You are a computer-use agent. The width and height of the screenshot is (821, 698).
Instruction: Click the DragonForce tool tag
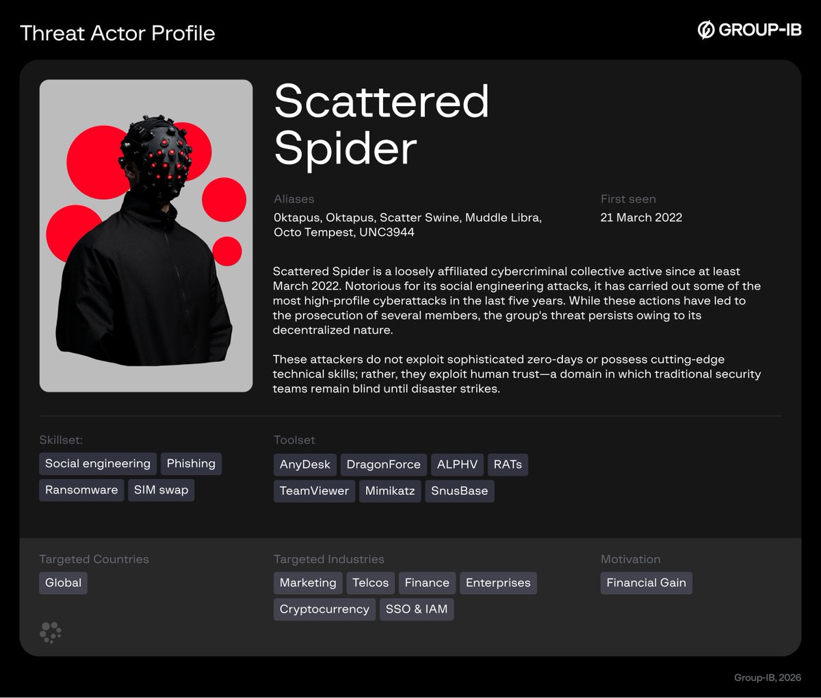point(384,465)
